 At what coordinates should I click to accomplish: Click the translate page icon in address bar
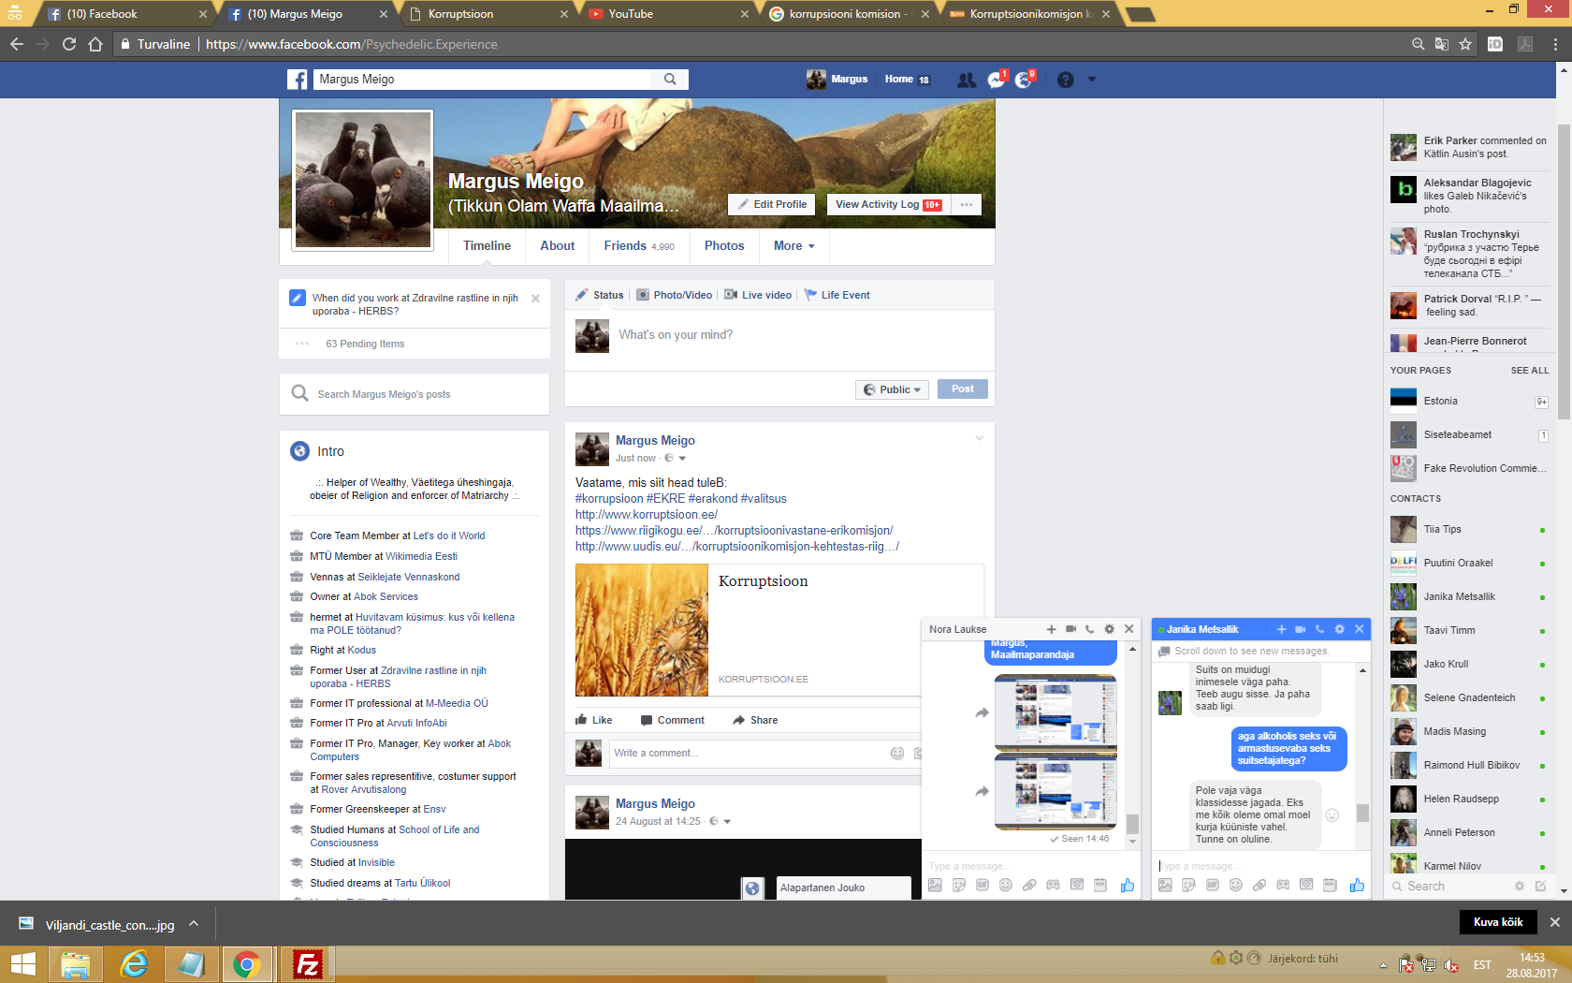[1442, 44]
